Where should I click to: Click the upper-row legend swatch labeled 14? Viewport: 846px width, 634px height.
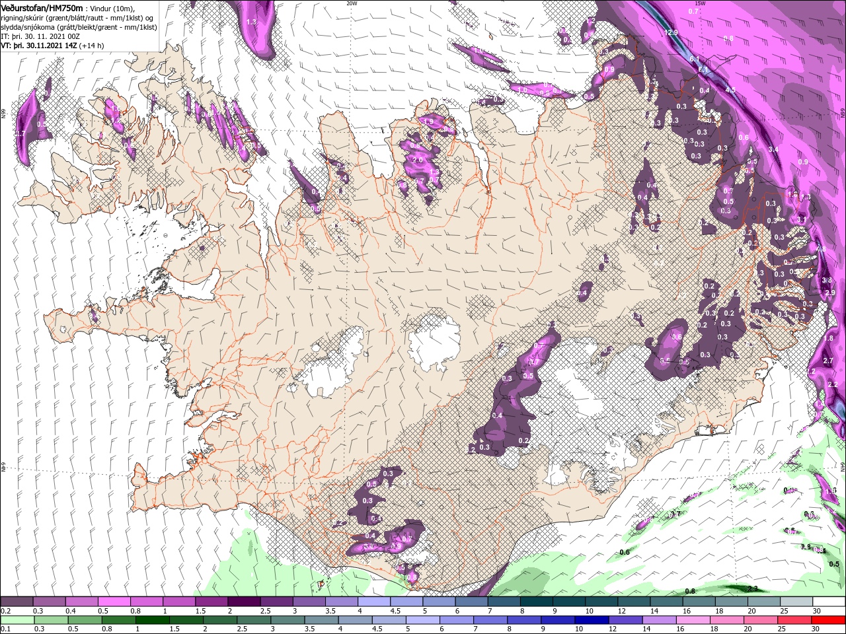(667, 602)
